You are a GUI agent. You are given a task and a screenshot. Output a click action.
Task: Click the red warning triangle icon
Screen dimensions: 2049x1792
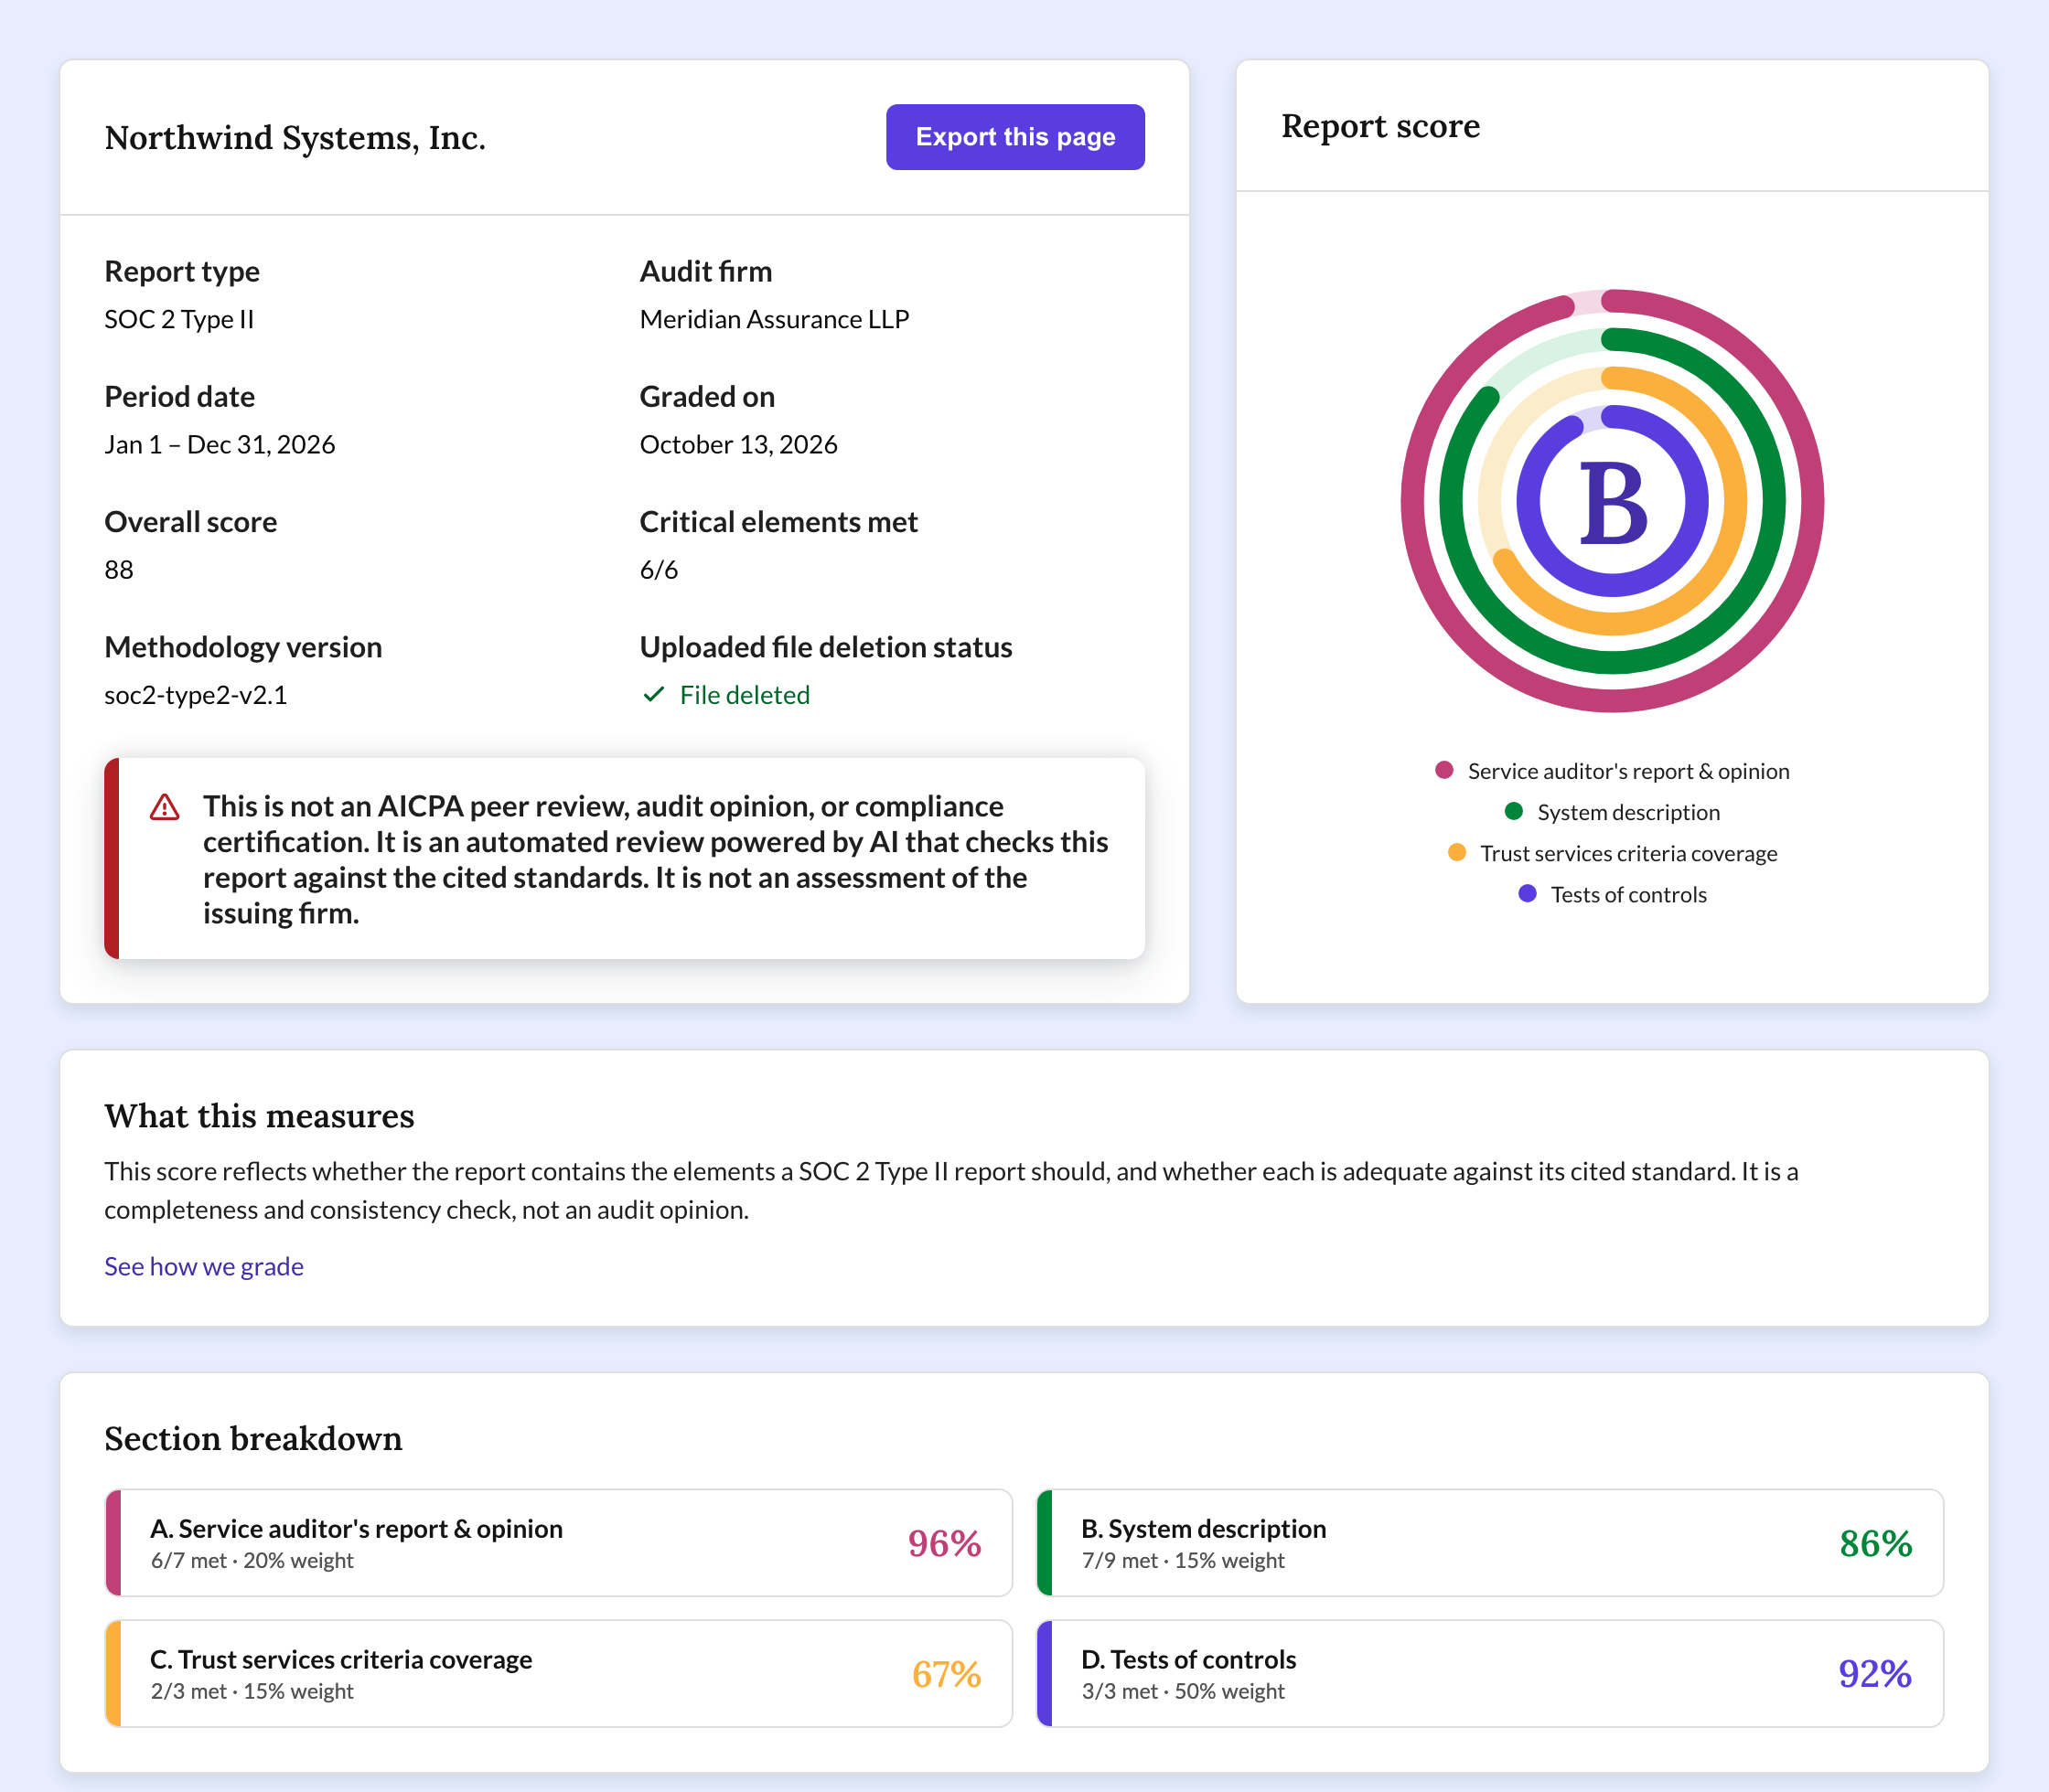(164, 807)
